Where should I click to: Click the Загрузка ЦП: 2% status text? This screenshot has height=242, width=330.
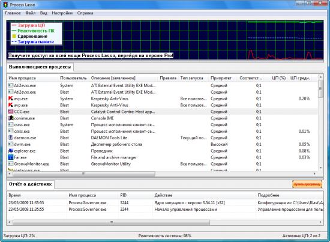click(x=19, y=235)
